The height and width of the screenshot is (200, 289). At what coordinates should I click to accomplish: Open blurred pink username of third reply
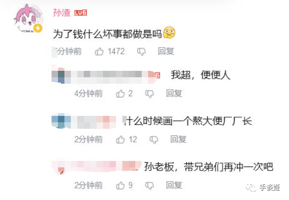pyautogui.click(x=96, y=166)
